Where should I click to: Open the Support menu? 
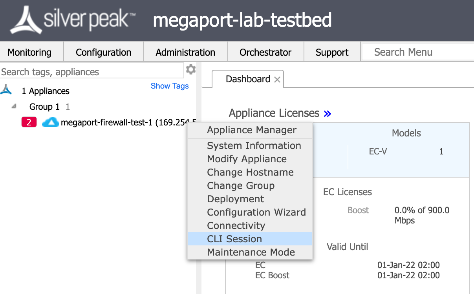pyautogui.click(x=332, y=51)
